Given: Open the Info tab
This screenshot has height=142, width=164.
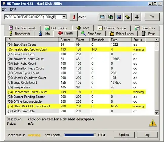Looking at the screenshot, I should (x=44, y=34).
